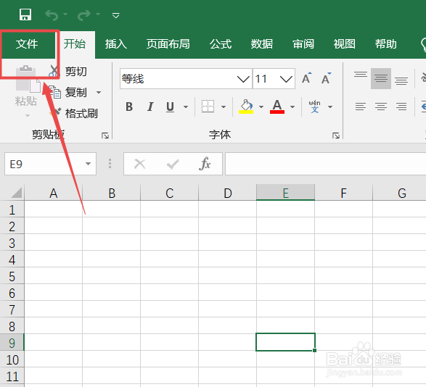
Task: Toggle Underline formatting
Action: [x=170, y=107]
